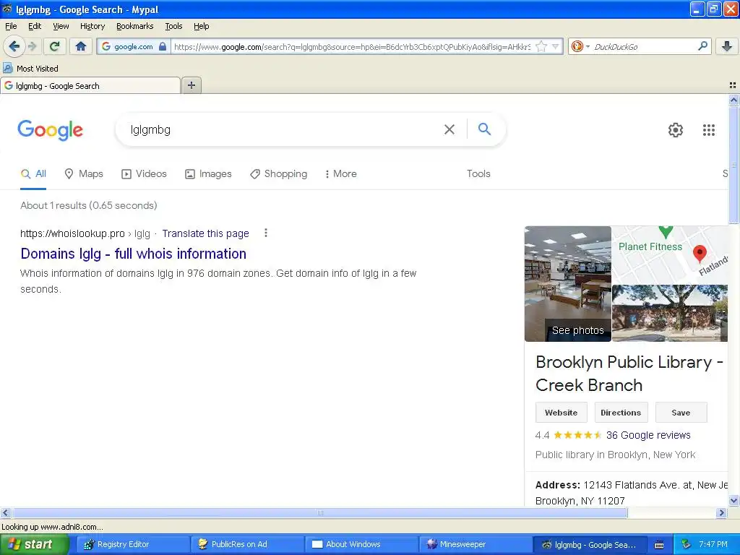The width and height of the screenshot is (740, 555).
Task: Open the Home page via house icon
Action: coord(81,46)
